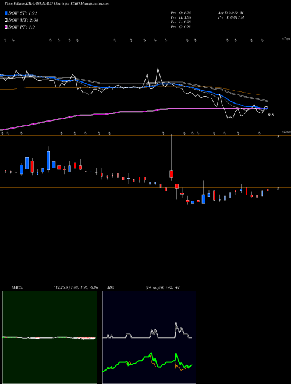291x384 pixels.
Task: Select the 'DOW MT: 2.05' label
Action: click(23, 20)
